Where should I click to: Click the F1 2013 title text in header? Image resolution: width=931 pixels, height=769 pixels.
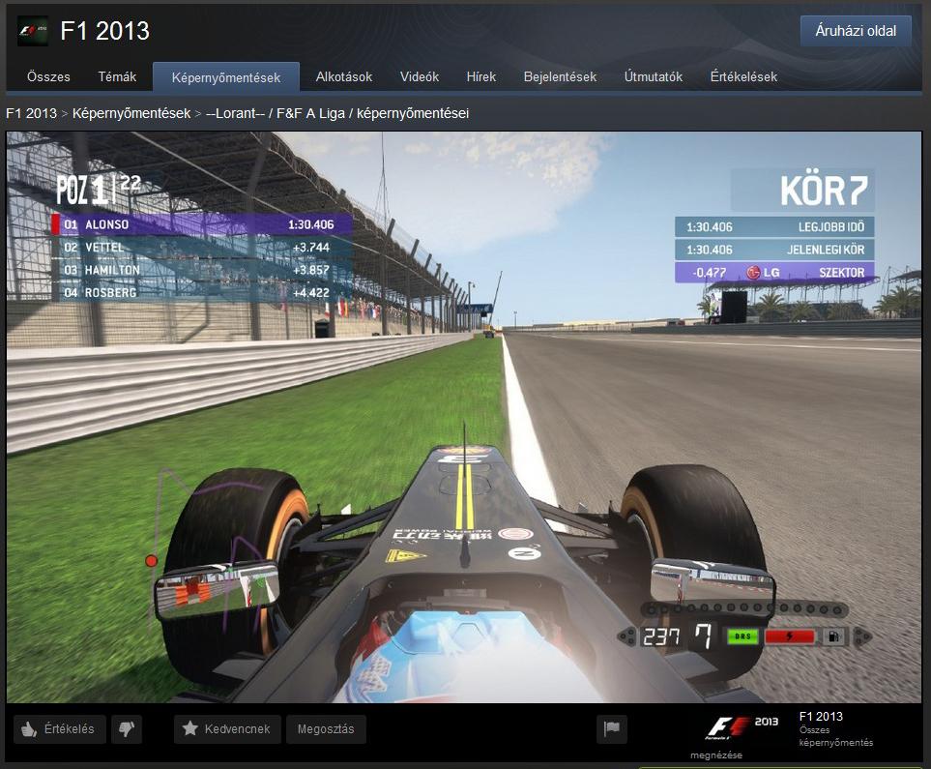point(104,31)
